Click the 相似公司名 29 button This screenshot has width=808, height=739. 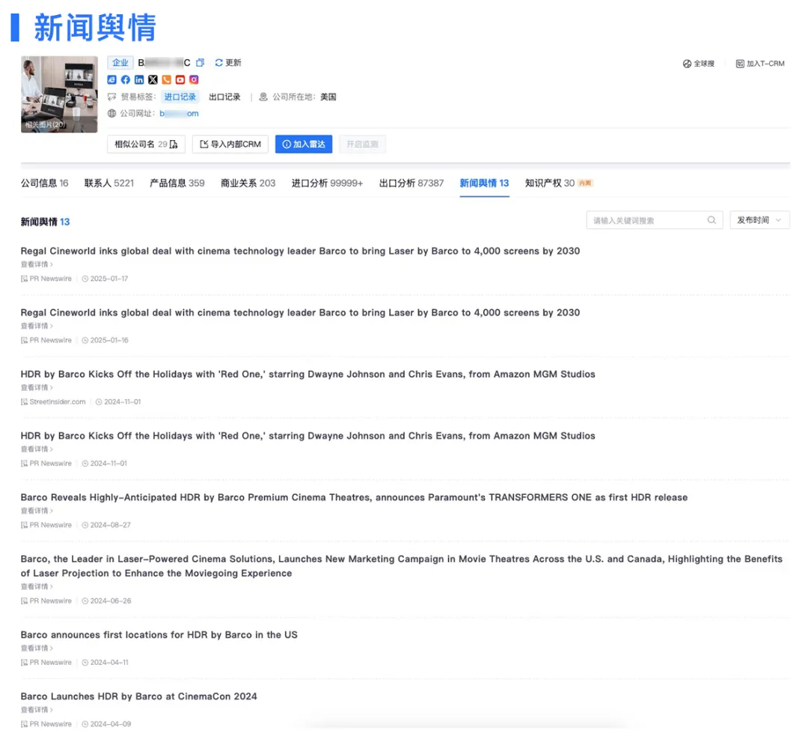(146, 145)
